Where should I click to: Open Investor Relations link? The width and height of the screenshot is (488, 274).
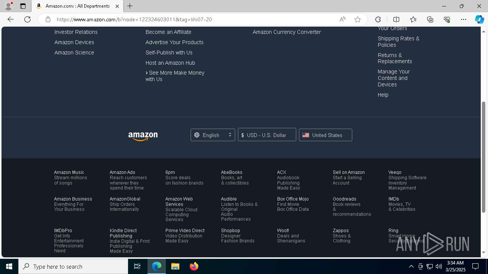(x=76, y=32)
